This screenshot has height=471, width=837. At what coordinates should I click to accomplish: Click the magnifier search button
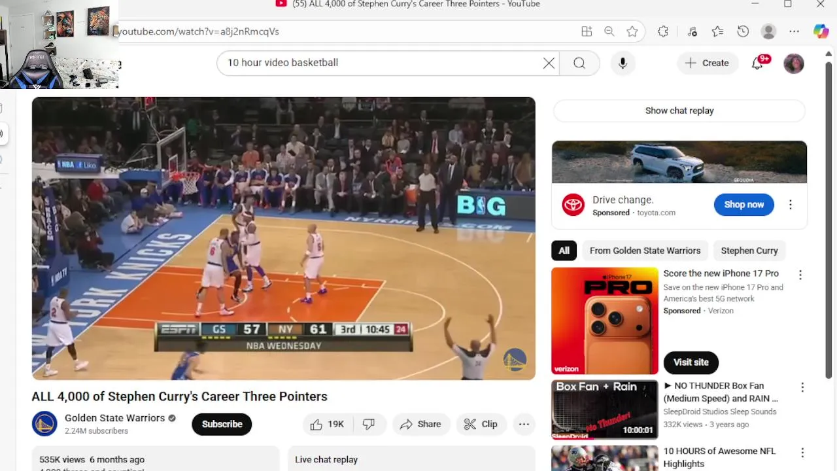579,63
